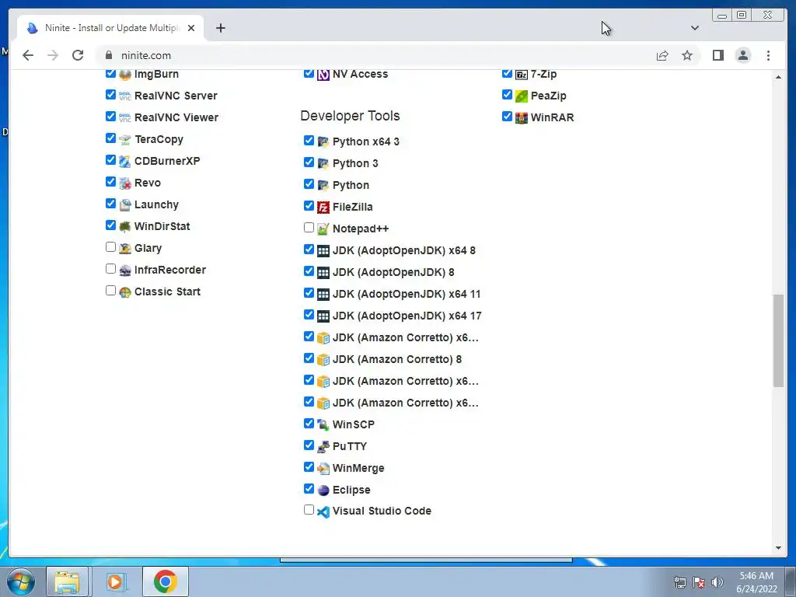Screen dimensions: 796x597
Task: Click the CDBurnerXP icon
Action: 125,162
